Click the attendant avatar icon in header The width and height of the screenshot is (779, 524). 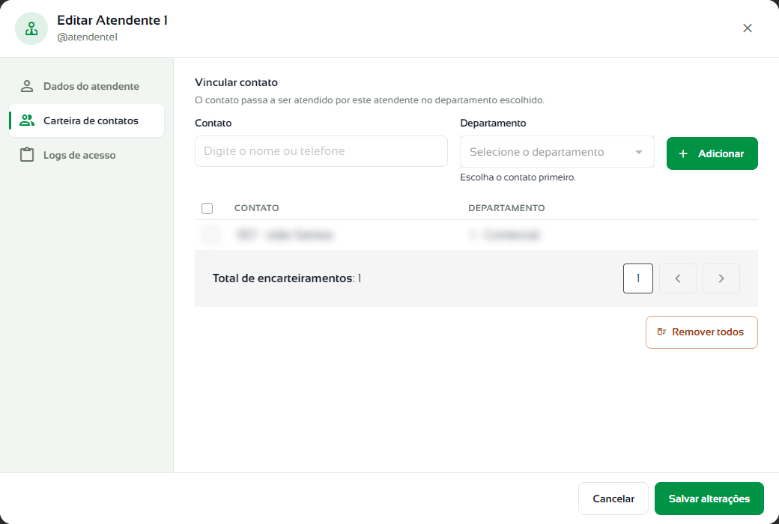click(31, 28)
